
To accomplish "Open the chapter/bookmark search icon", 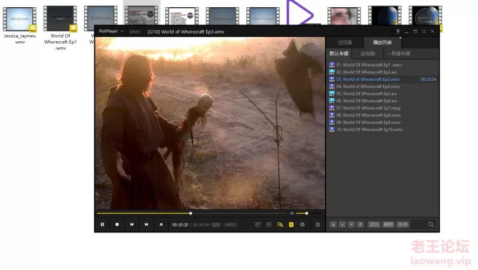I will coord(280,225).
